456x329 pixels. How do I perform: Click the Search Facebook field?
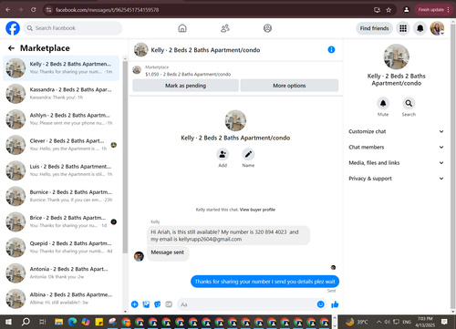click(x=73, y=28)
